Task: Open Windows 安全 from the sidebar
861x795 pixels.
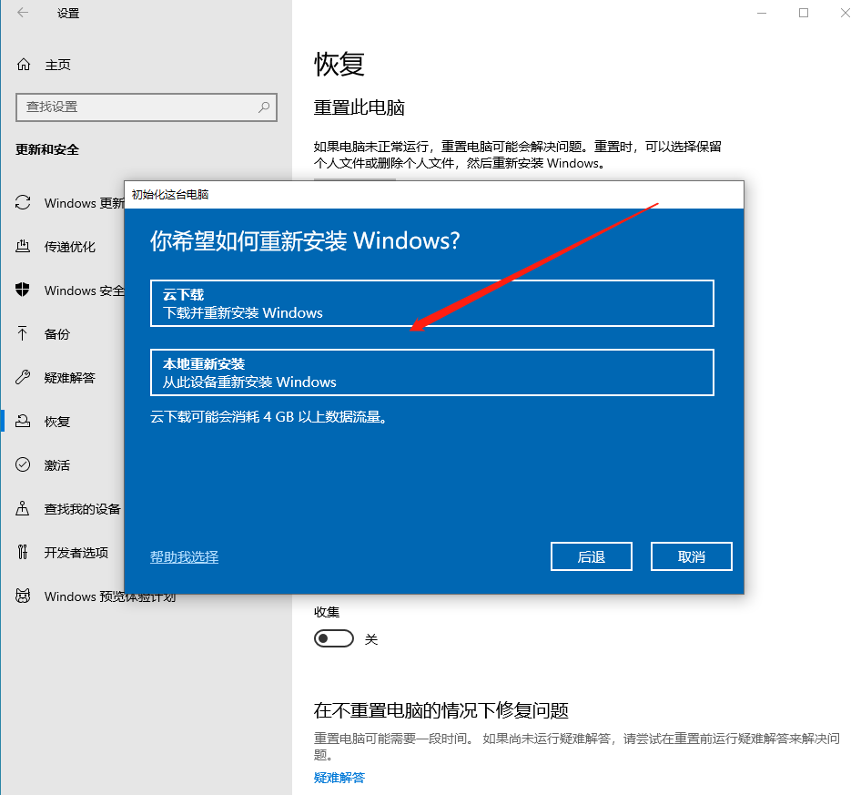Action: point(25,290)
